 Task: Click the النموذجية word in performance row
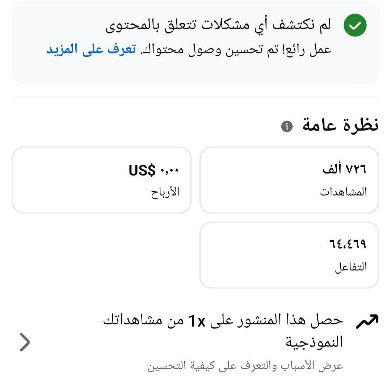(x=314, y=342)
